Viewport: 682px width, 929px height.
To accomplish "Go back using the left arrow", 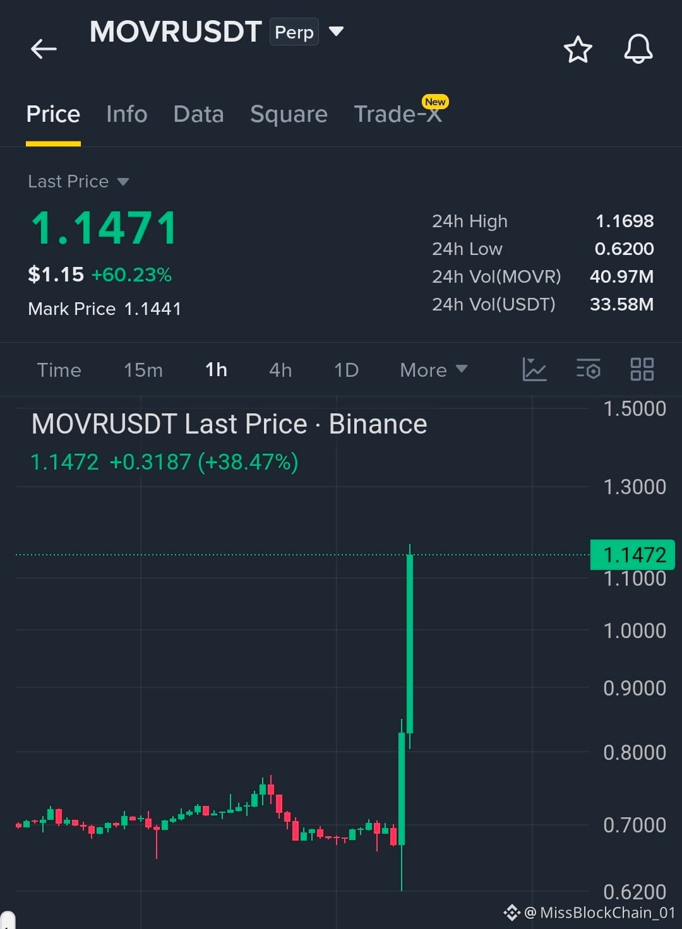I will 44,49.
